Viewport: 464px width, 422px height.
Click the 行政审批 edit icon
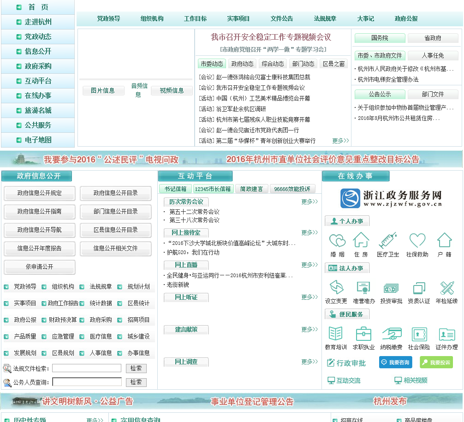coord(331,363)
